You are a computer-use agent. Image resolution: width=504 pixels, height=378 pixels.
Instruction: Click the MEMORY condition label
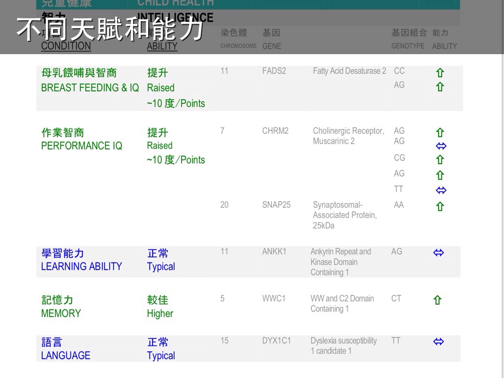(61, 313)
